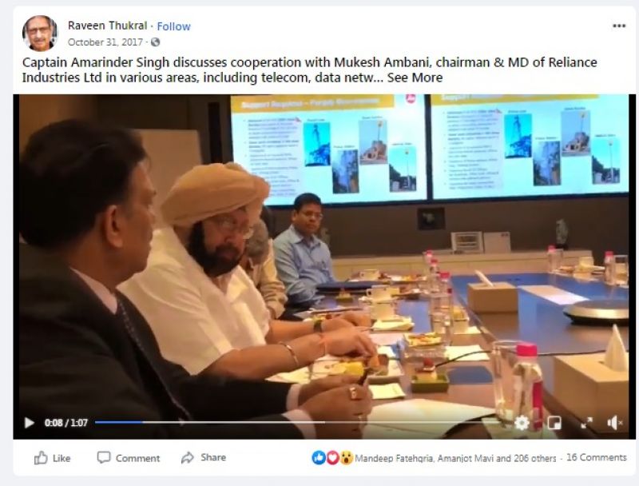Click the wow face reaction emoji
The height and width of the screenshot is (486, 639).
click(346, 458)
